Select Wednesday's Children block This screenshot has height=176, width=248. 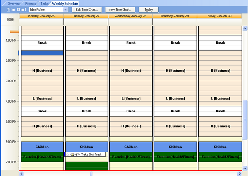tap(131, 147)
